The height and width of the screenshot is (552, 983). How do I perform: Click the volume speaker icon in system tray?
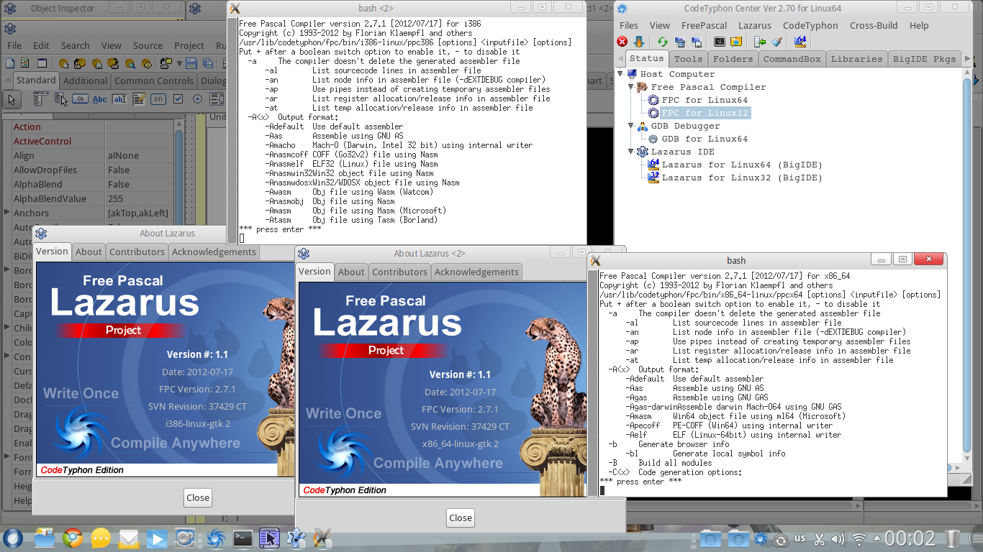[838, 538]
